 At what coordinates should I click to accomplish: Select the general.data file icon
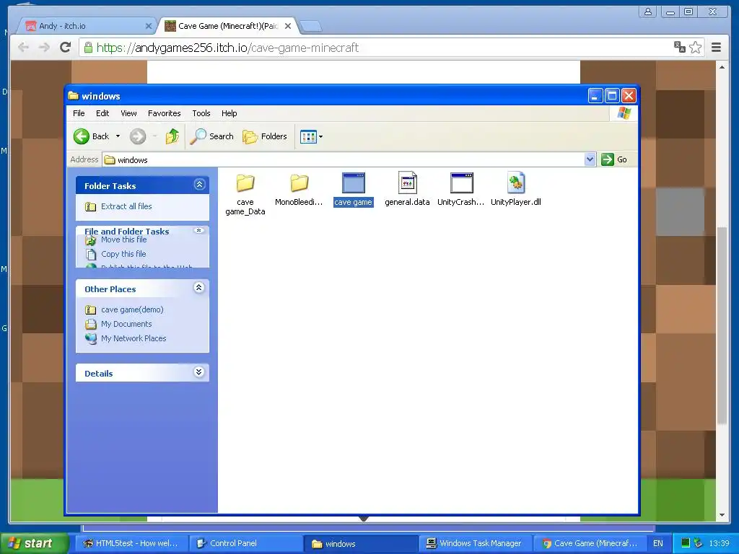pos(407,183)
